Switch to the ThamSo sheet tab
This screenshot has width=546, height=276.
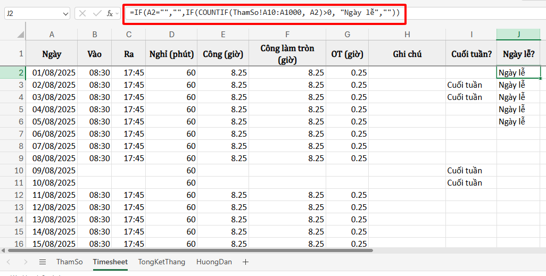pos(70,262)
